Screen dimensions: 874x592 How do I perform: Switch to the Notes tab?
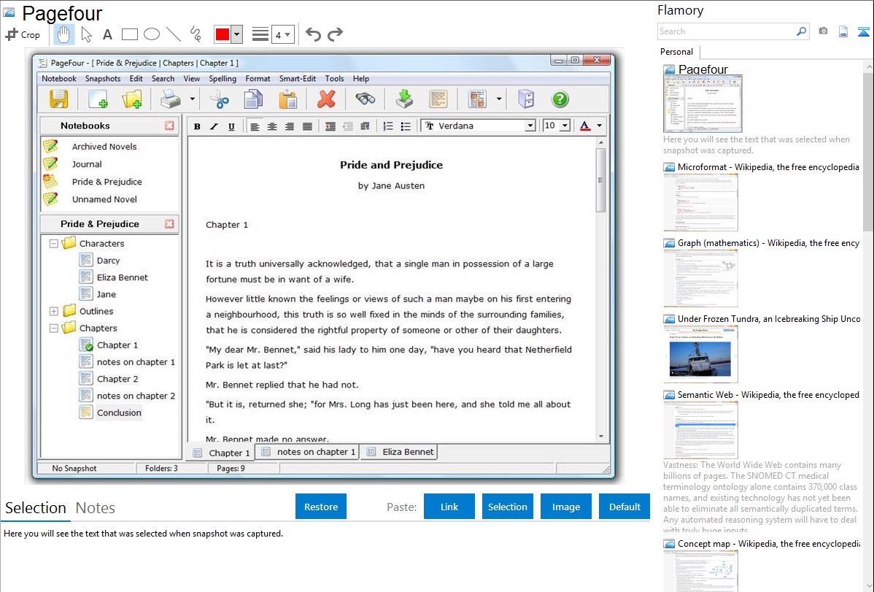pyautogui.click(x=96, y=508)
